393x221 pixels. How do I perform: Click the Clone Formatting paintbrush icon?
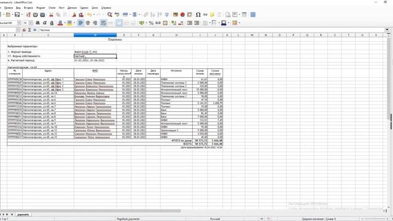(74, 15)
